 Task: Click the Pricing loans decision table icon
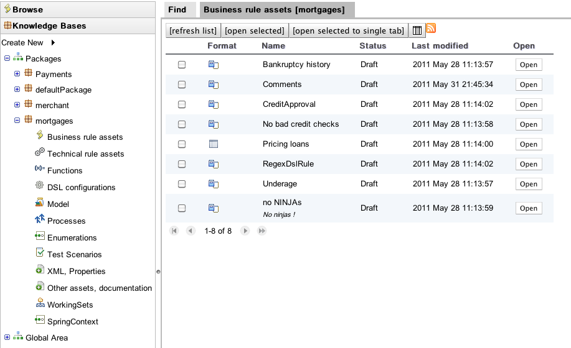coord(214,144)
